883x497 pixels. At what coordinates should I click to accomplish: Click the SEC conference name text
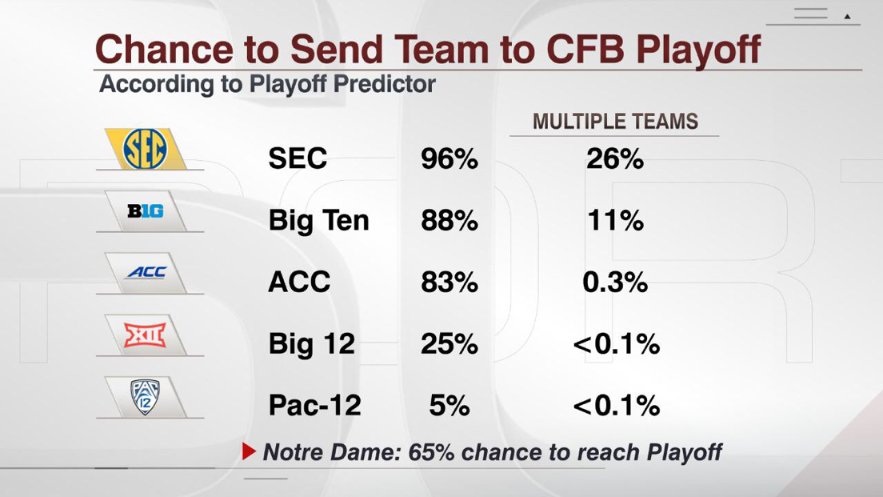(298, 158)
